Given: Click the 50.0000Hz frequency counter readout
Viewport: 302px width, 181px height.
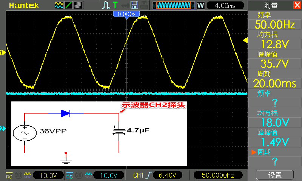Looking at the screenshot, I should tap(218, 175).
